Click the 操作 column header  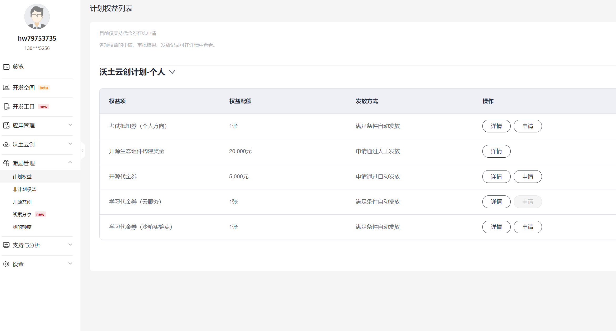[488, 101]
